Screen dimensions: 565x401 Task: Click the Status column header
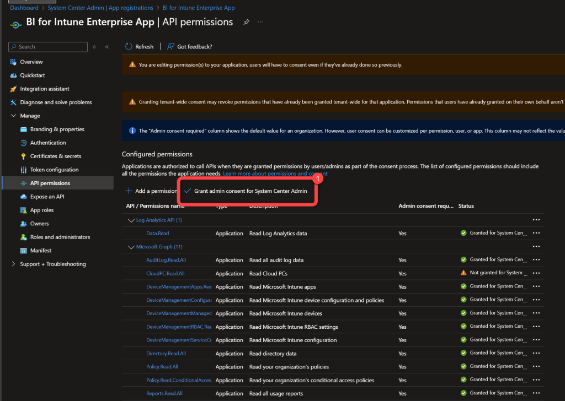[466, 205]
